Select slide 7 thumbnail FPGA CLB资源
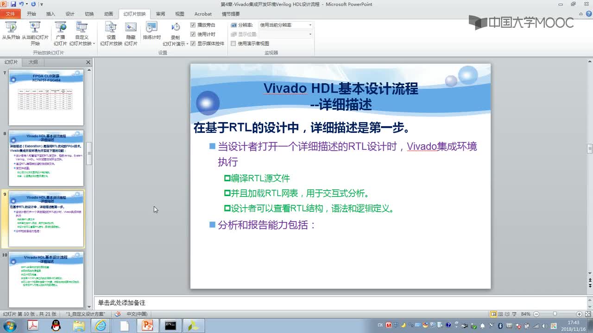Image resolution: width=593 pixels, height=333 pixels. [x=46, y=97]
